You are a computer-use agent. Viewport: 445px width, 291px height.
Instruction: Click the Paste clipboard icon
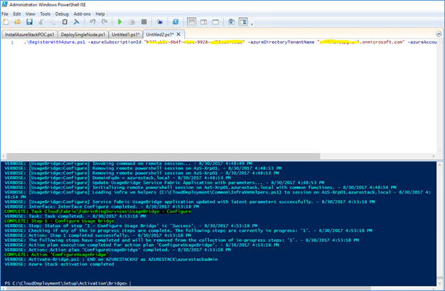tap(65, 22)
